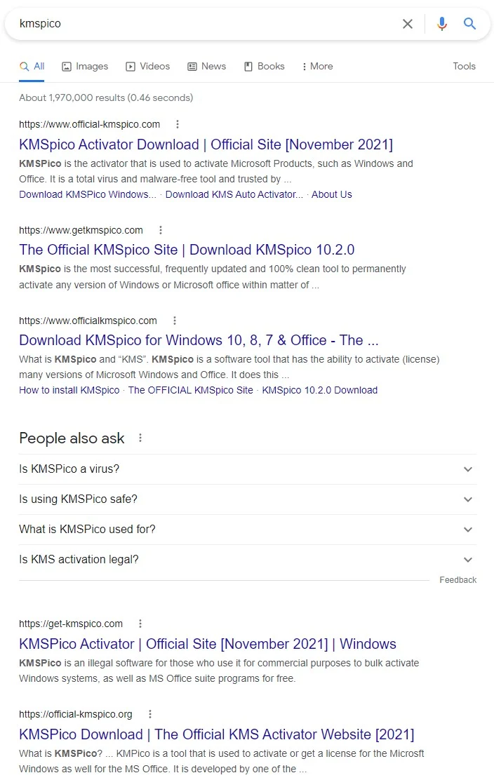Click the https://www.official-kmspico.com URL text
The height and width of the screenshot is (780, 494).
(90, 124)
